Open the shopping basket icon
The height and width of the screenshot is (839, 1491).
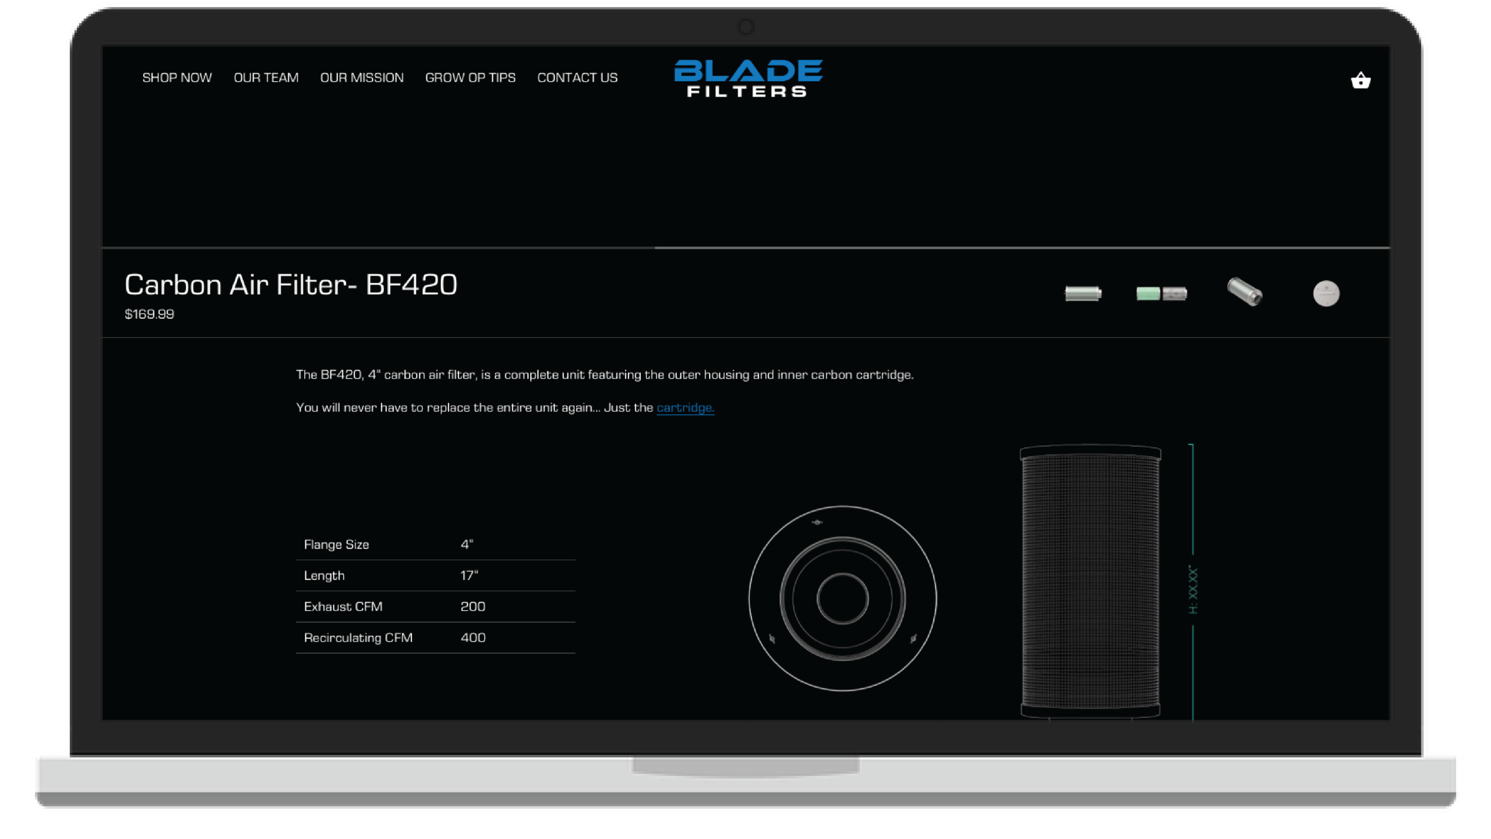1360,79
